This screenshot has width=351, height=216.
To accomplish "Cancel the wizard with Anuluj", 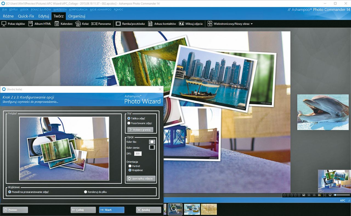I will click(149, 210).
